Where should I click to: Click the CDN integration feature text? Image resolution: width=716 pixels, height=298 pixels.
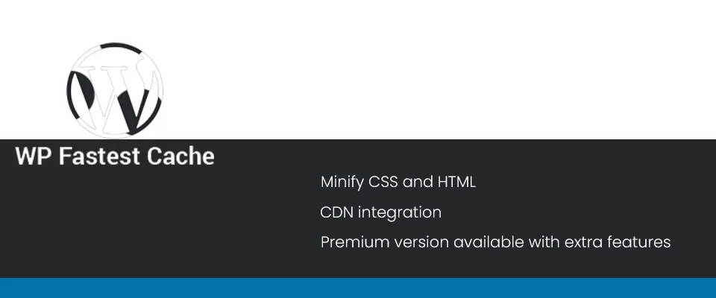pyautogui.click(x=380, y=212)
